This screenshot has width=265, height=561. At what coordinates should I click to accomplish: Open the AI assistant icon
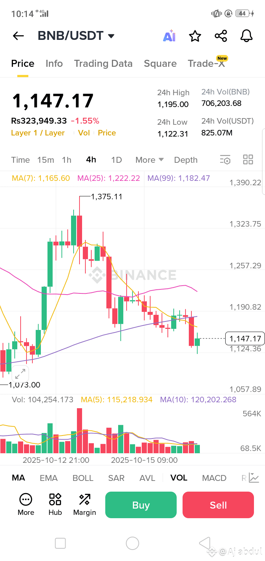click(169, 36)
